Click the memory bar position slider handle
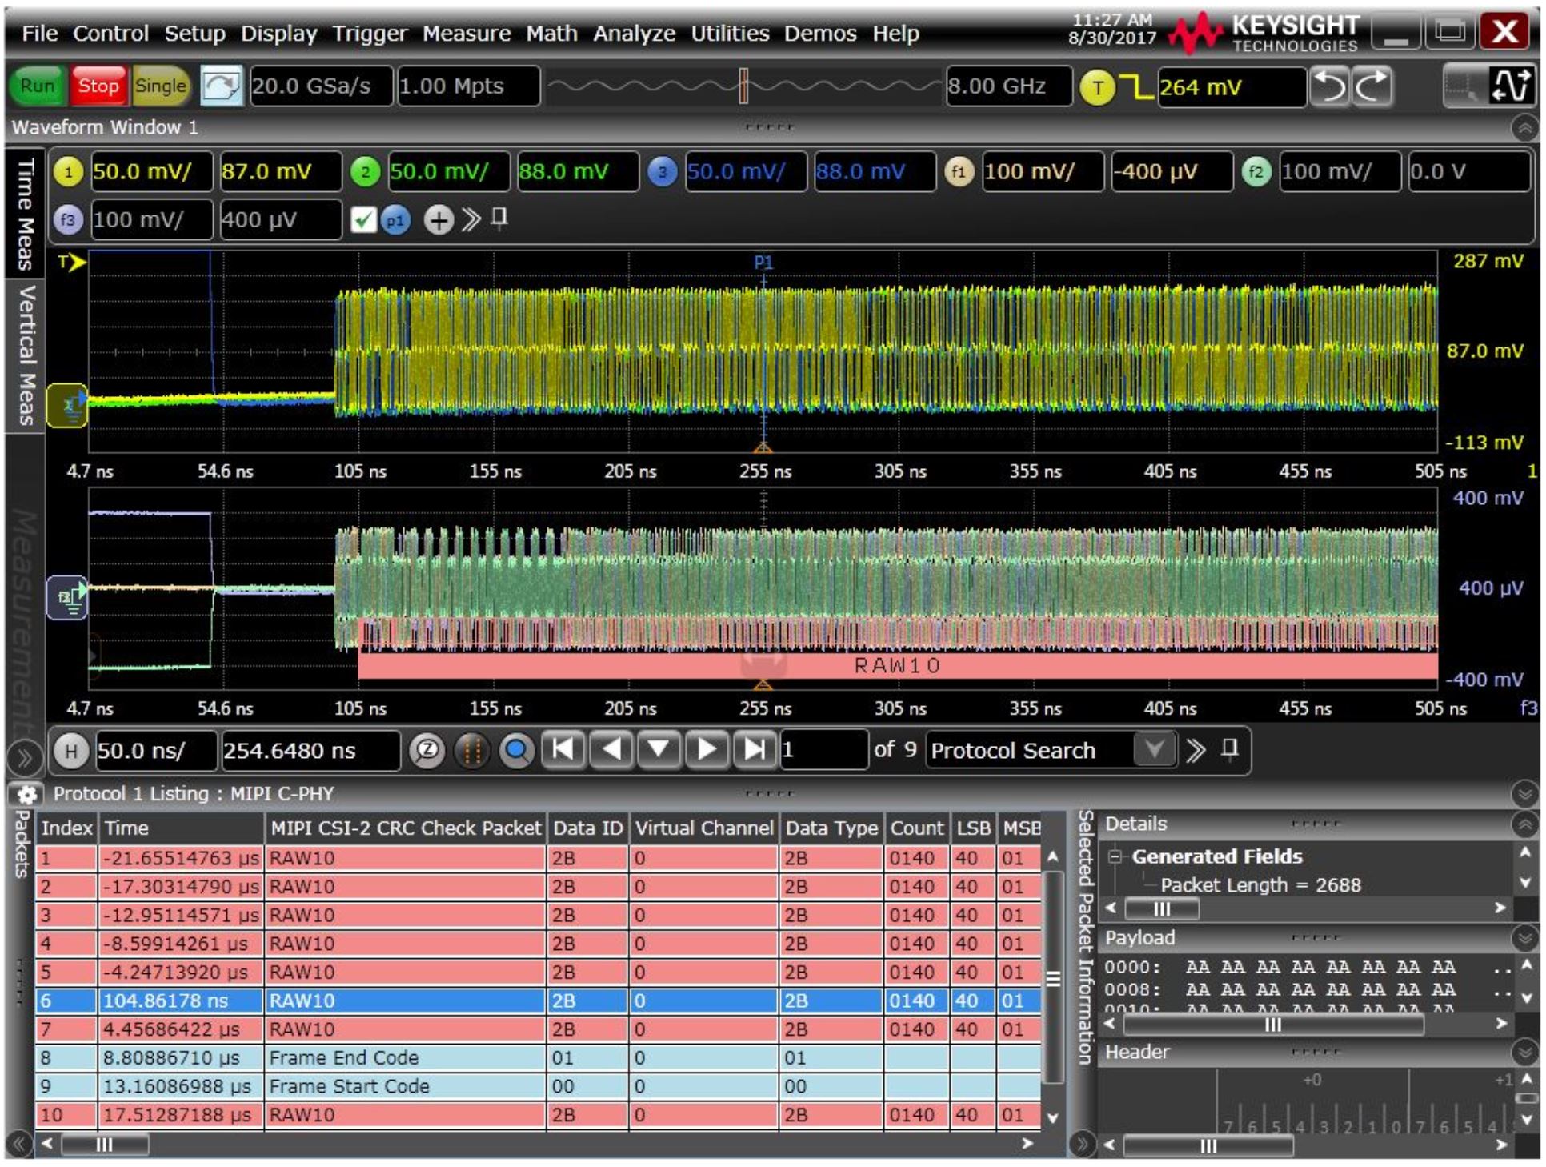1546x1167 pixels. (x=743, y=86)
